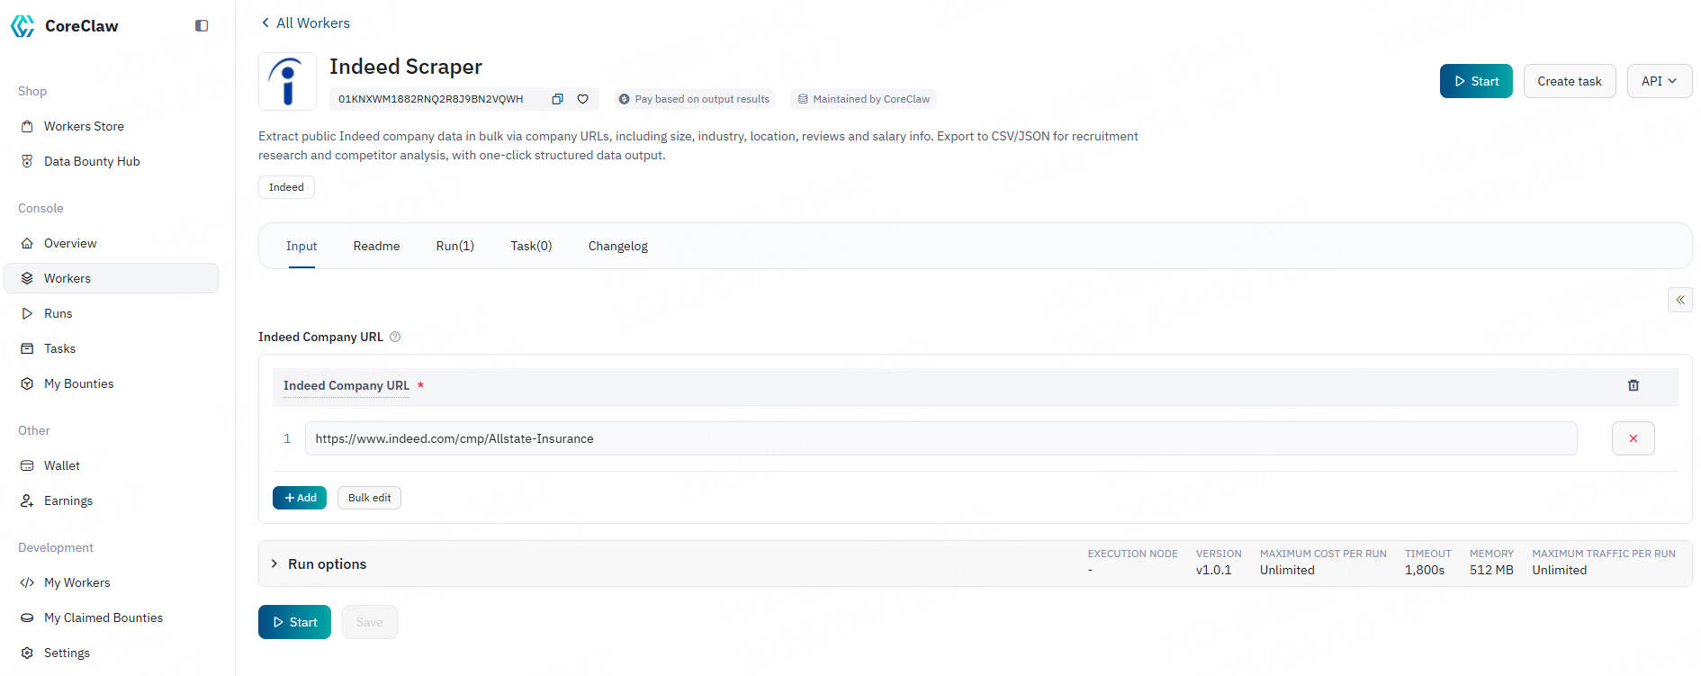The width and height of the screenshot is (1701, 676).
Task: Open the API dropdown menu
Action: pos(1659,81)
